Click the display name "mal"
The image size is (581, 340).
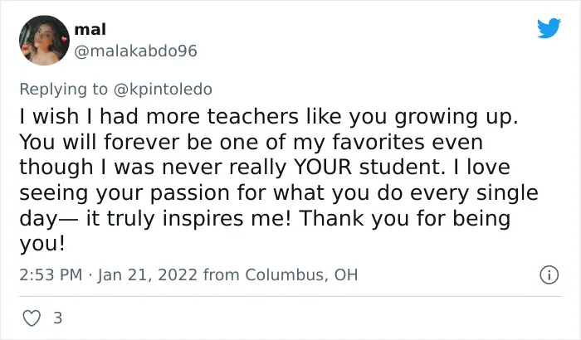(90, 30)
